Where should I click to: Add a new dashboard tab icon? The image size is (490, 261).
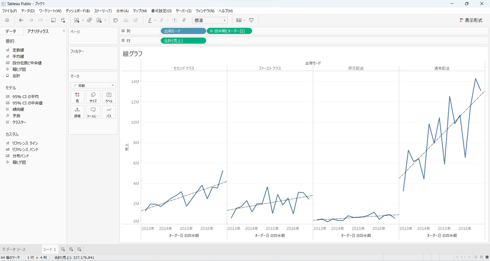tap(71, 249)
